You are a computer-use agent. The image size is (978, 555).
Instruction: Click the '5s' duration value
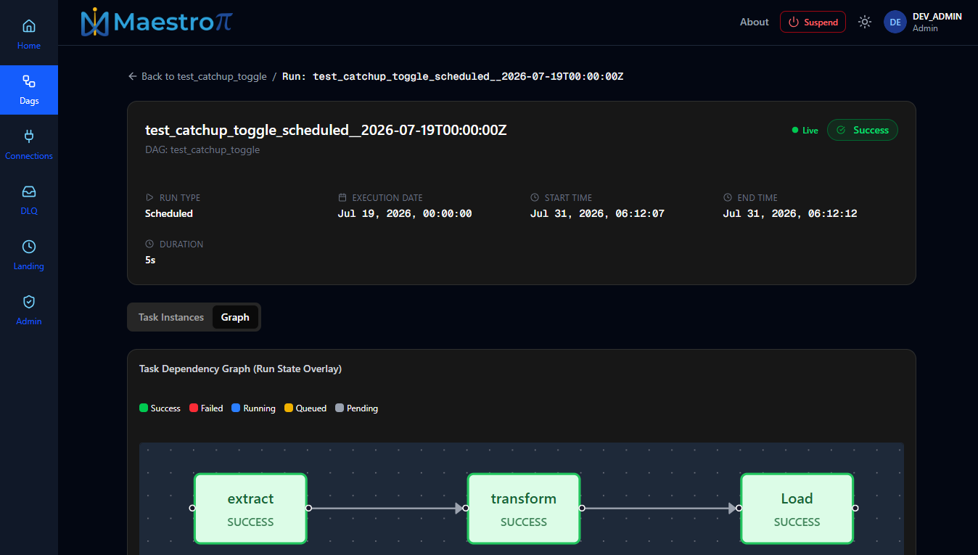point(150,260)
